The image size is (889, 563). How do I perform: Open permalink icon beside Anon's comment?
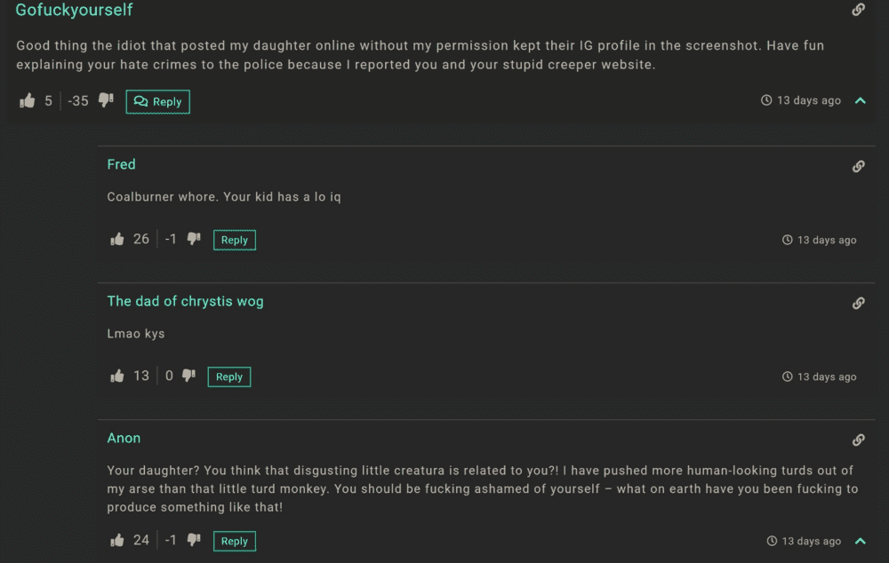tap(859, 440)
